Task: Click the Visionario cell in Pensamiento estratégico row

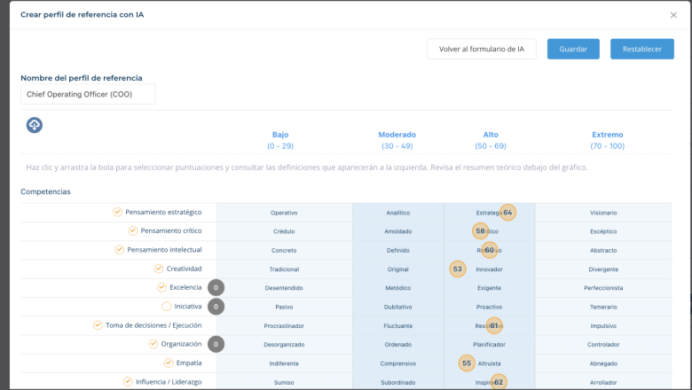Action: pos(603,213)
